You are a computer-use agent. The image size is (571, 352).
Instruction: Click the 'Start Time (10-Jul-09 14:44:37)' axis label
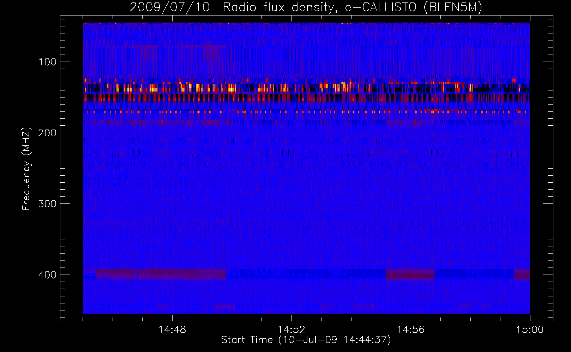(306, 340)
